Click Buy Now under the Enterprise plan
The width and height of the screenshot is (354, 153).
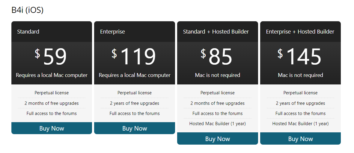135,128
